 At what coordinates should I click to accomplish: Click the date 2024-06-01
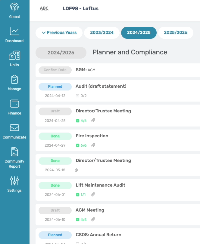[x=55, y=195]
